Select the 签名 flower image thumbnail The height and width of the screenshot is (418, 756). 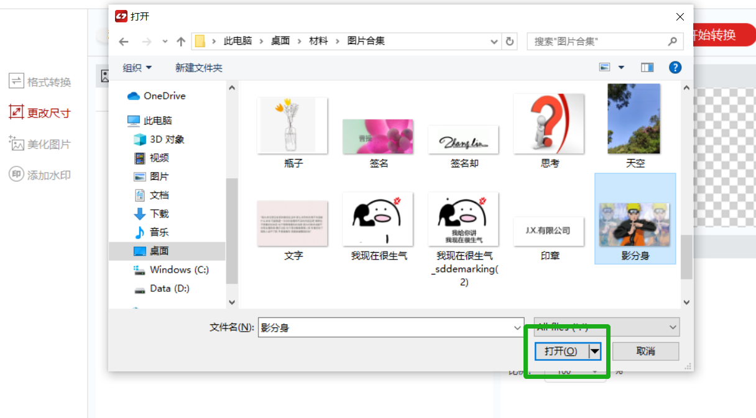(378, 136)
